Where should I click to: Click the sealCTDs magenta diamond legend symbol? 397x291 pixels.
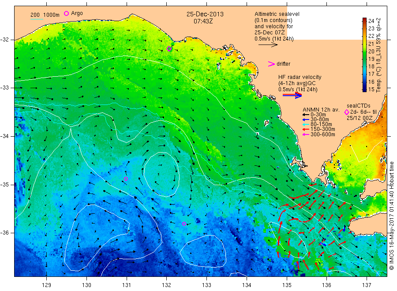347,112
